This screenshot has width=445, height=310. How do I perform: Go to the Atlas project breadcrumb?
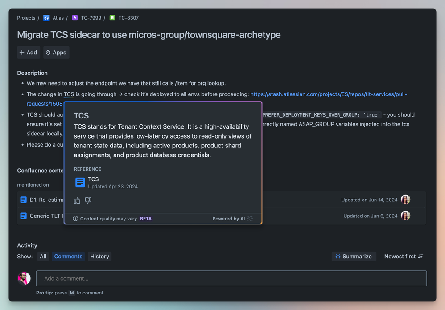pyautogui.click(x=58, y=18)
